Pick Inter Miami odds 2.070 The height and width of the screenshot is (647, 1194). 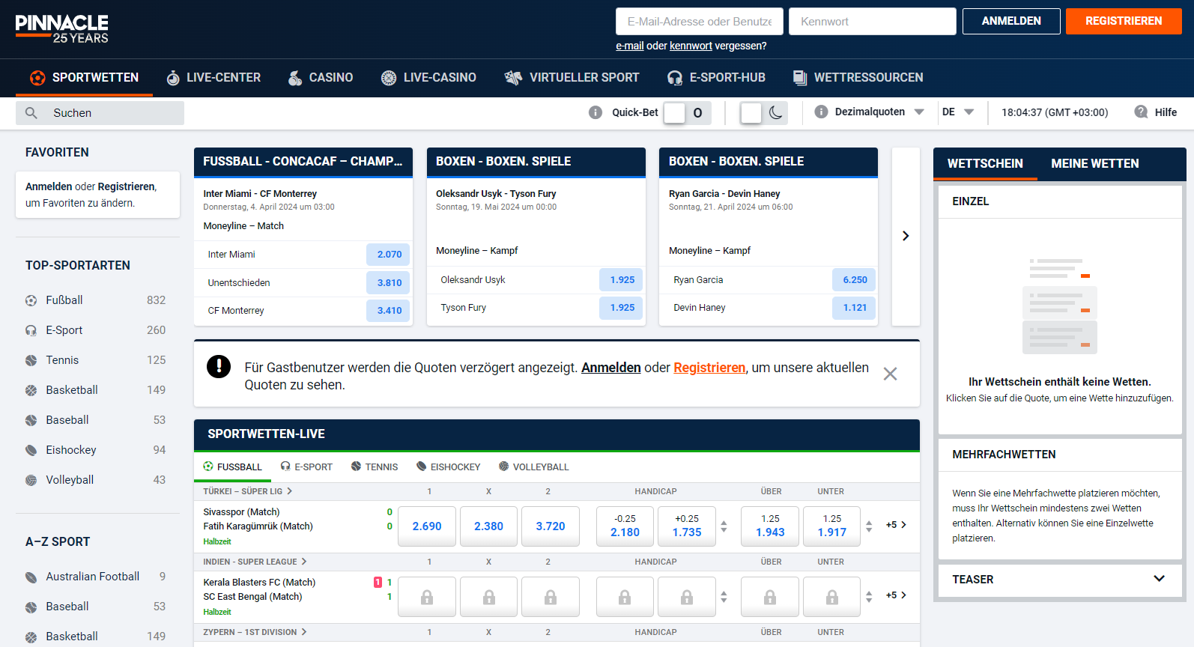click(x=389, y=255)
